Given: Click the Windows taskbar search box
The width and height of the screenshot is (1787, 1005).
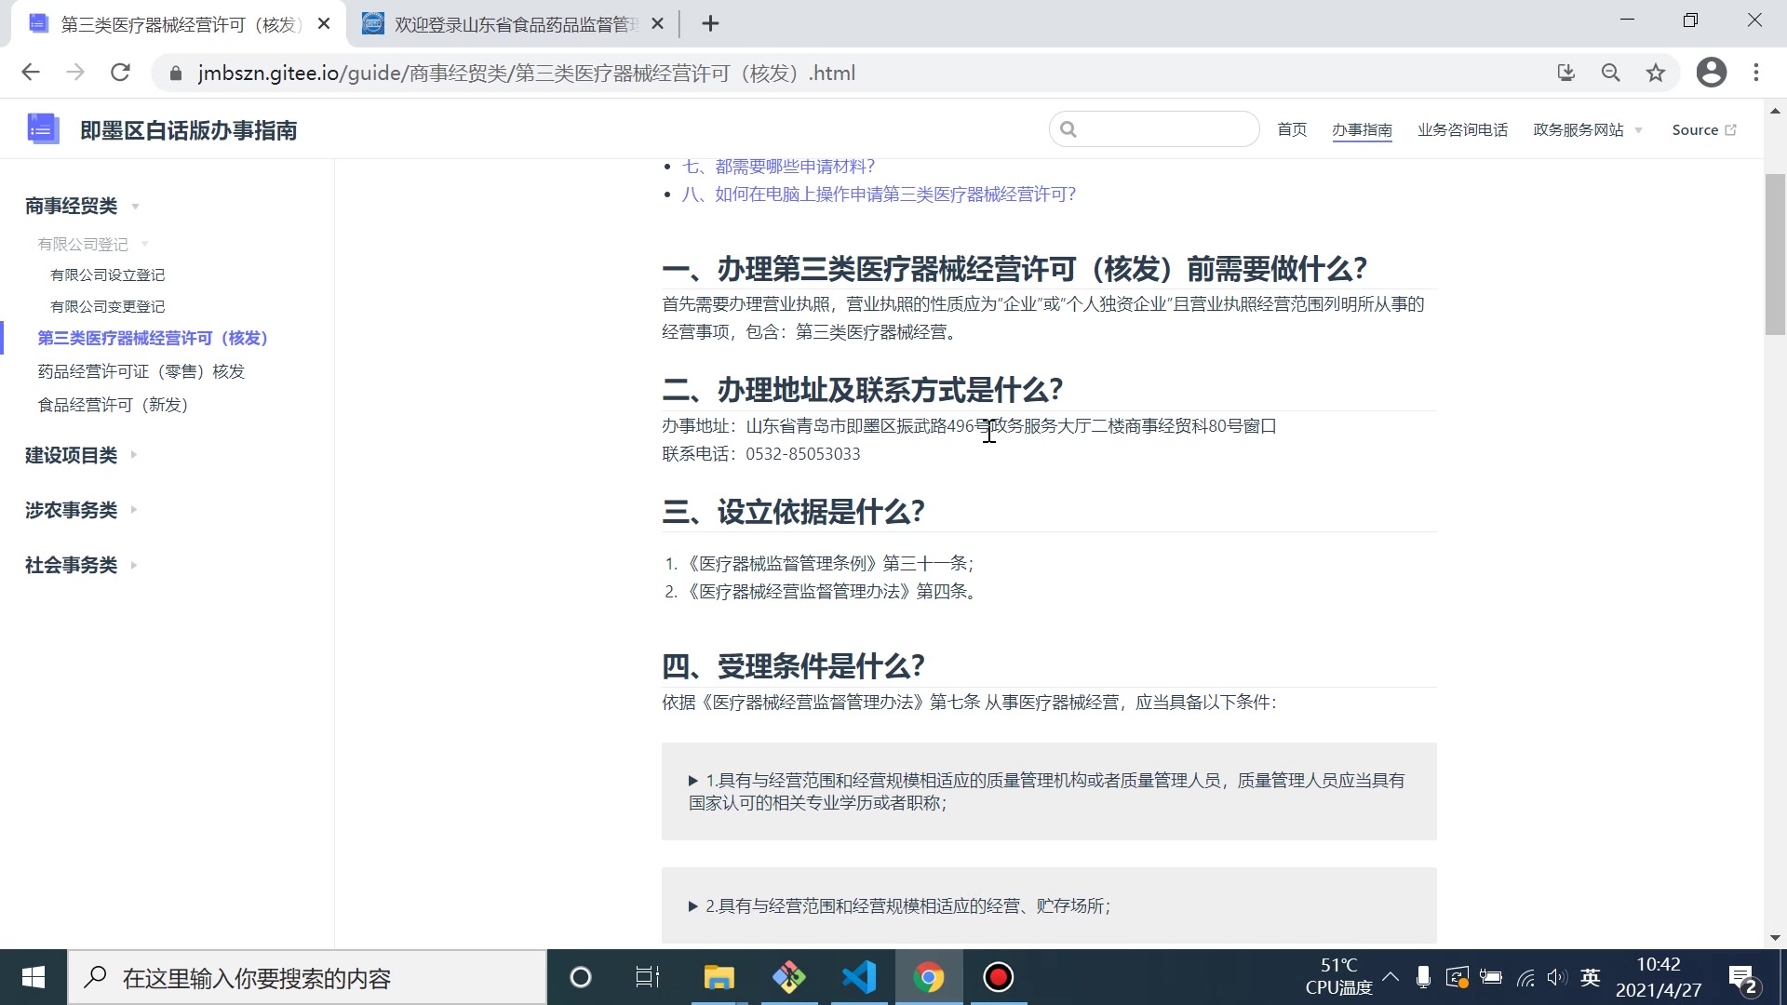Looking at the screenshot, I should coord(307,978).
